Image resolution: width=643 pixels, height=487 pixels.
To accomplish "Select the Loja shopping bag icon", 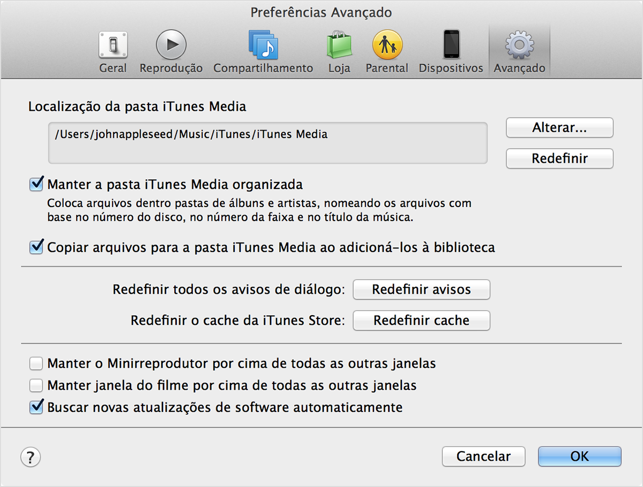I will point(339,45).
